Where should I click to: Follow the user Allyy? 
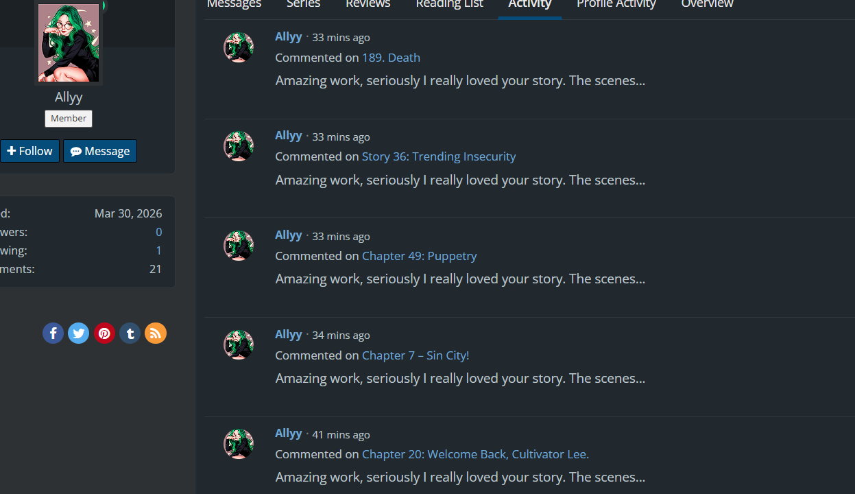[29, 151]
